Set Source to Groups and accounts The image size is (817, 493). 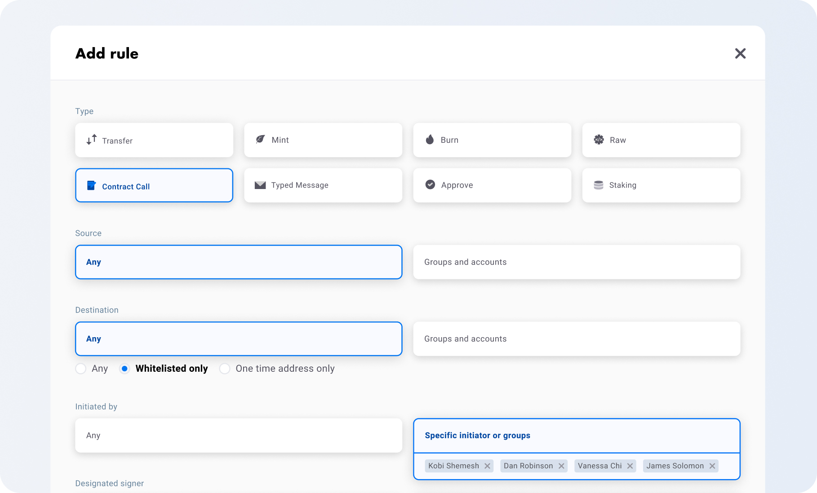(x=577, y=262)
